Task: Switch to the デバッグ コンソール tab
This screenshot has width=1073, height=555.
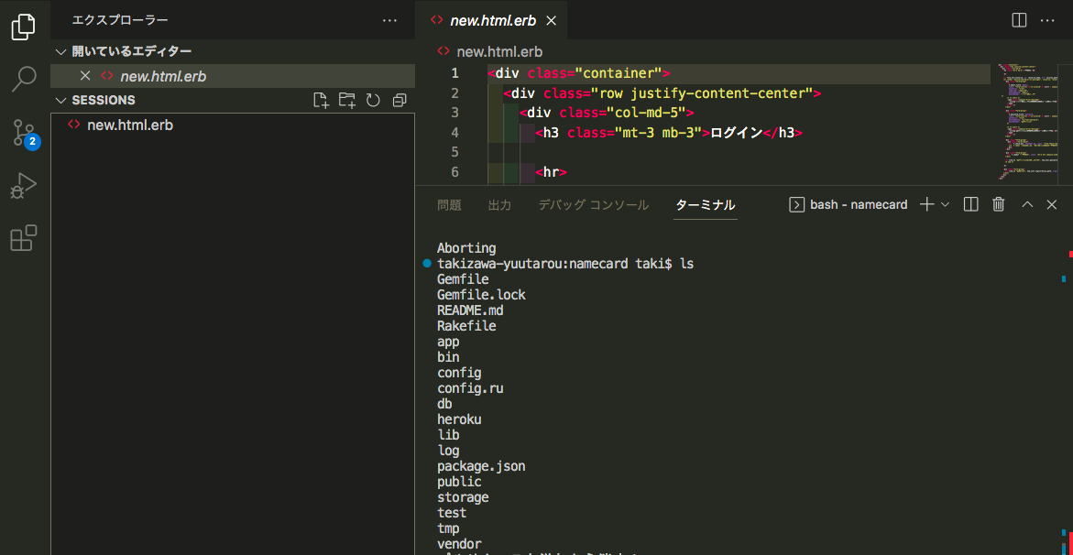Action: 593,205
